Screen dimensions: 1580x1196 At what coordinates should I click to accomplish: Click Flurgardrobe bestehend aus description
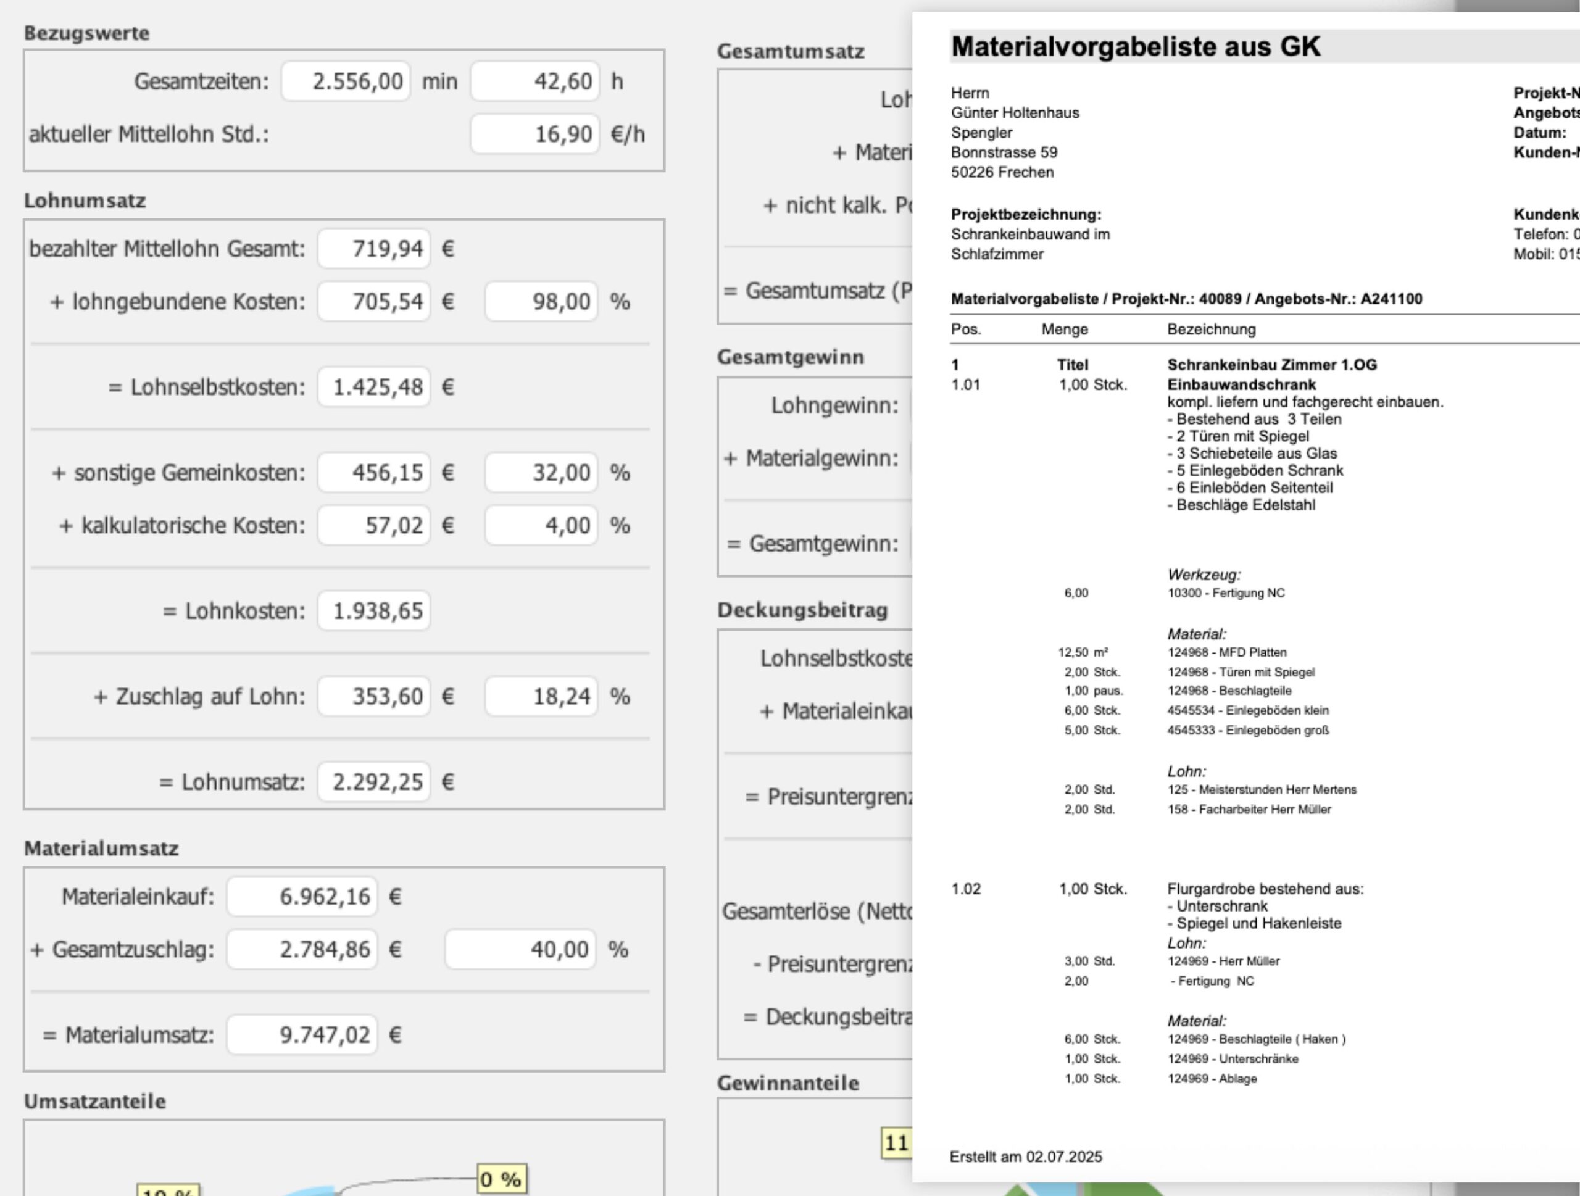point(1265,889)
